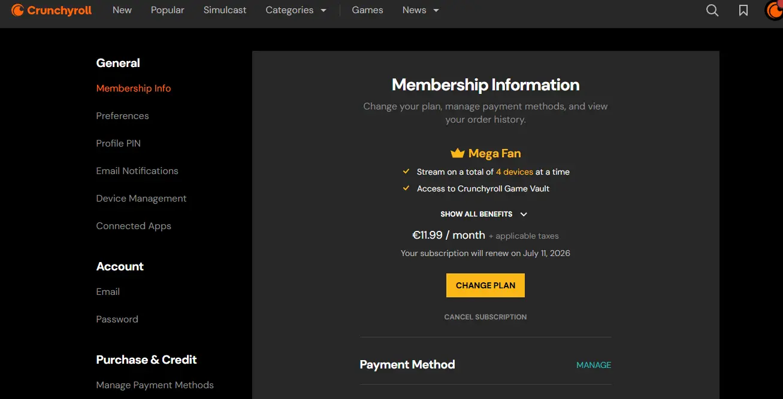Expand the News dropdown
Image resolution: width=783 pixels, height=399 pixels.
[421, 10]
